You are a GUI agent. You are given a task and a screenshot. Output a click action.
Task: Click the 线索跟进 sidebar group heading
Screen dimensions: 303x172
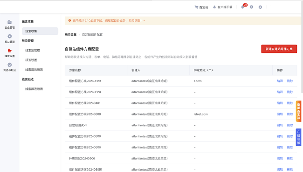(x=28, y=79)
